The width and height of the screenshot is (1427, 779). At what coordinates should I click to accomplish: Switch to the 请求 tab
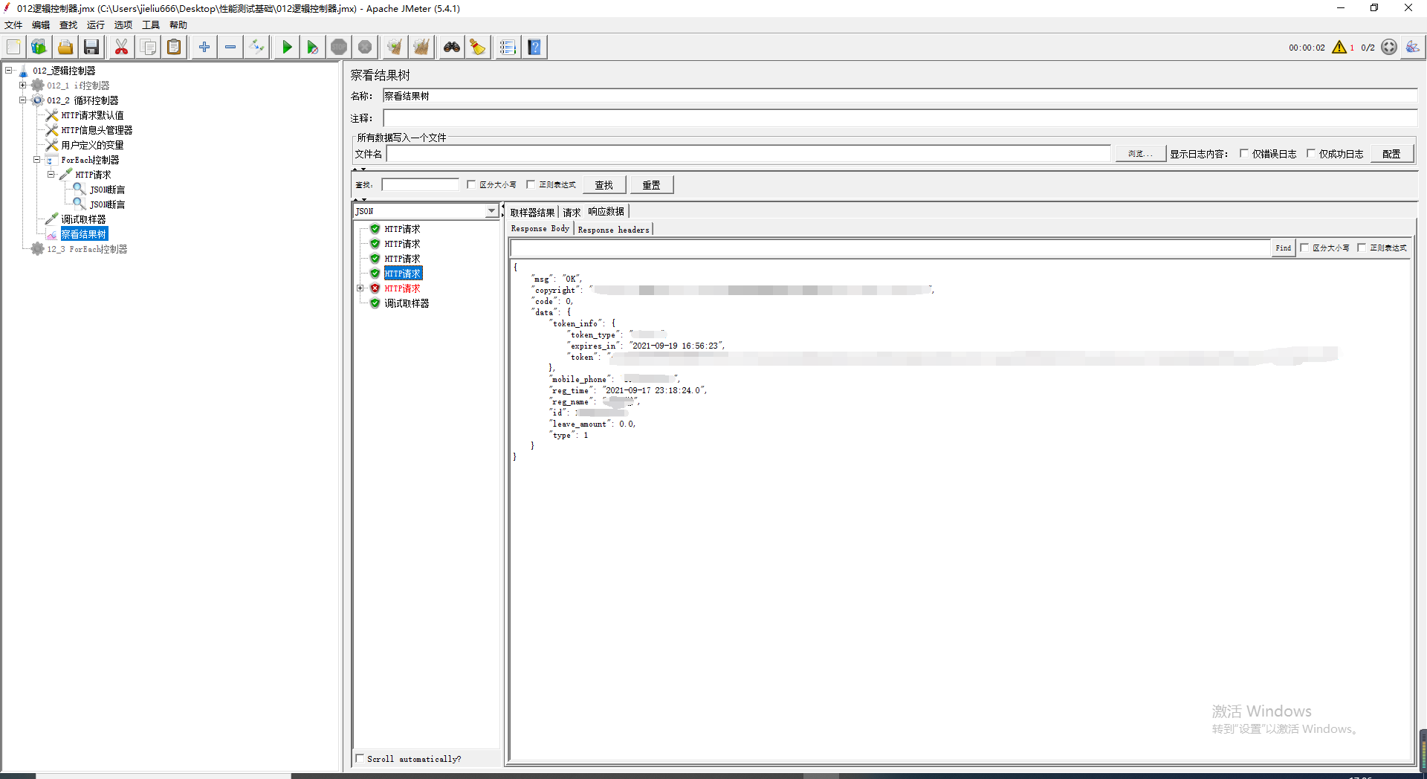pos(572,212)
